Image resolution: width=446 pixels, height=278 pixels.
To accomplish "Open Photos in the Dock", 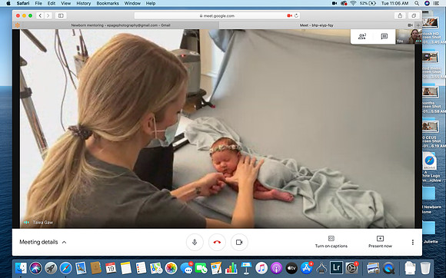I will (x=171, y=268).
